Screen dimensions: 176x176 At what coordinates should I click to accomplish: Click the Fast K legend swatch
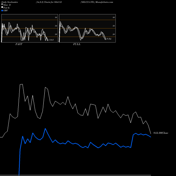pyautogui.click(x=2, y=7)
